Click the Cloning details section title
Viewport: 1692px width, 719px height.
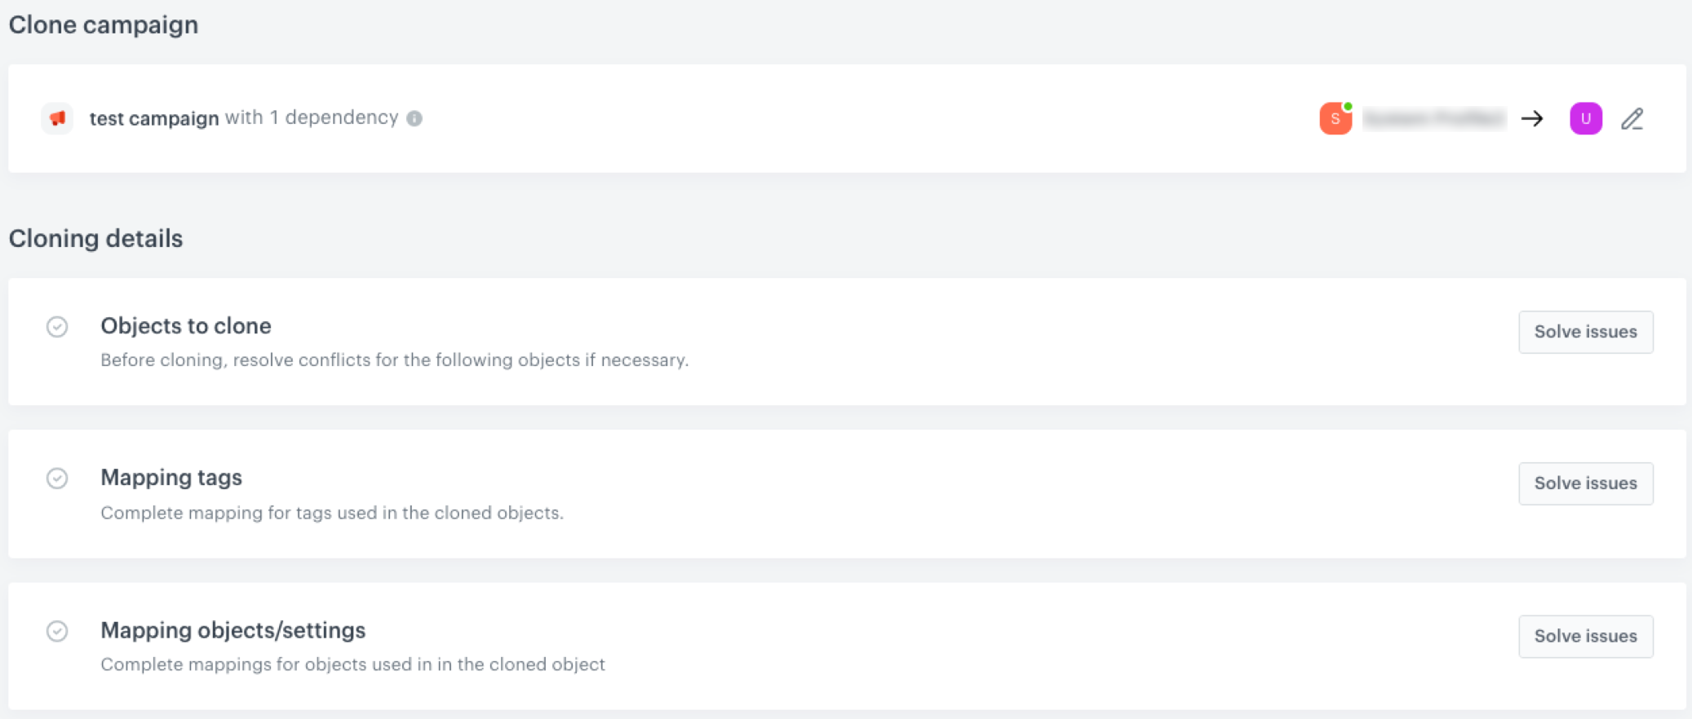[x=95, y=239]
